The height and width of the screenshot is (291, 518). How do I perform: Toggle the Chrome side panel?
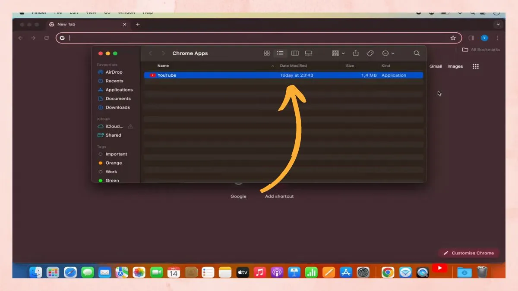[x=471, y=38]
